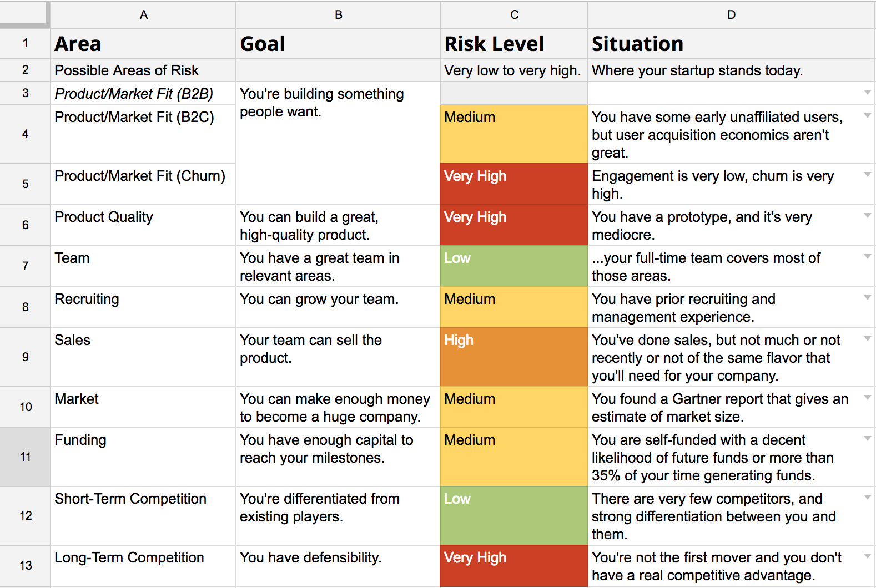
Task: Click the Situation heading cell
Action: 731,44
